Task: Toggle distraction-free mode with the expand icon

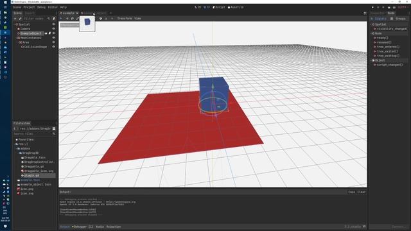Action: 365,13
